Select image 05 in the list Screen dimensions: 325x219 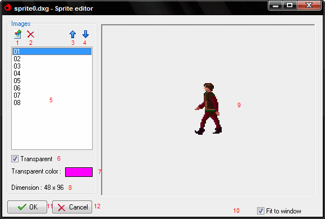(52, 80)
